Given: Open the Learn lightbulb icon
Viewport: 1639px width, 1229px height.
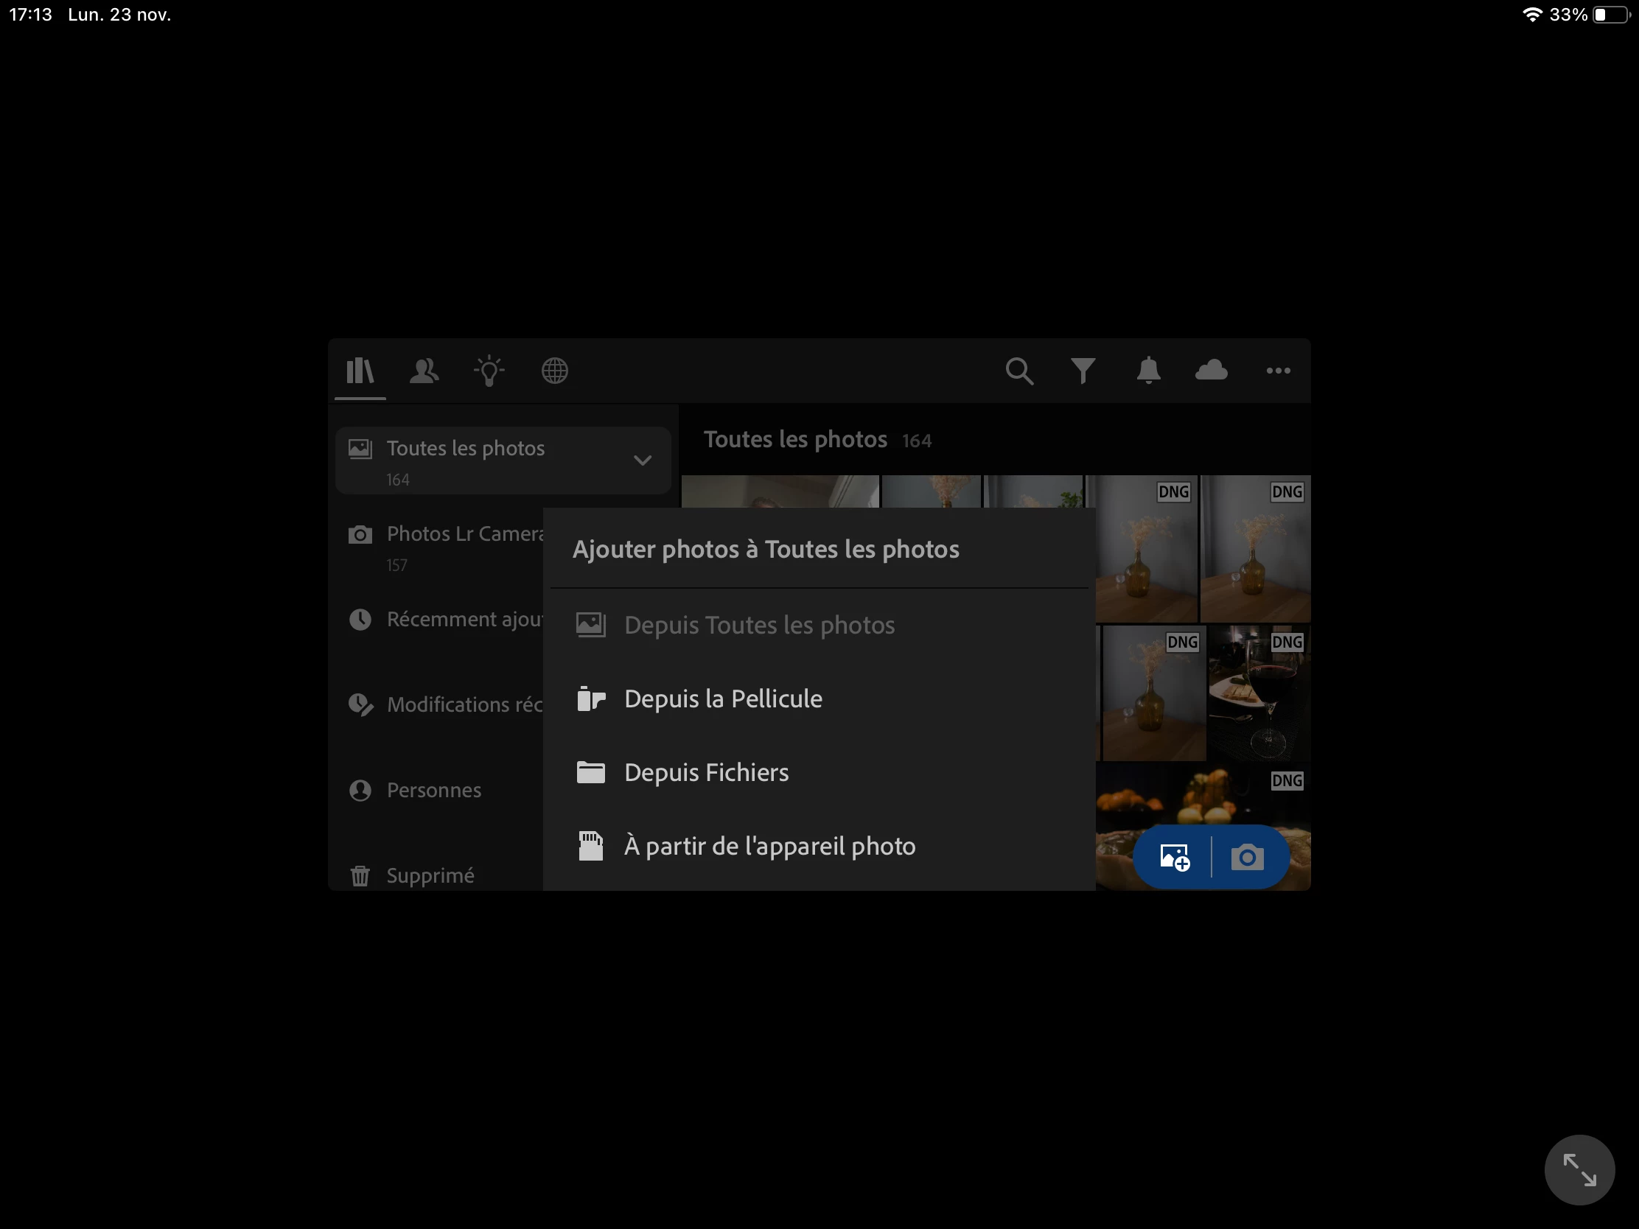Looking at the screenshot, I should click(489, 371).
